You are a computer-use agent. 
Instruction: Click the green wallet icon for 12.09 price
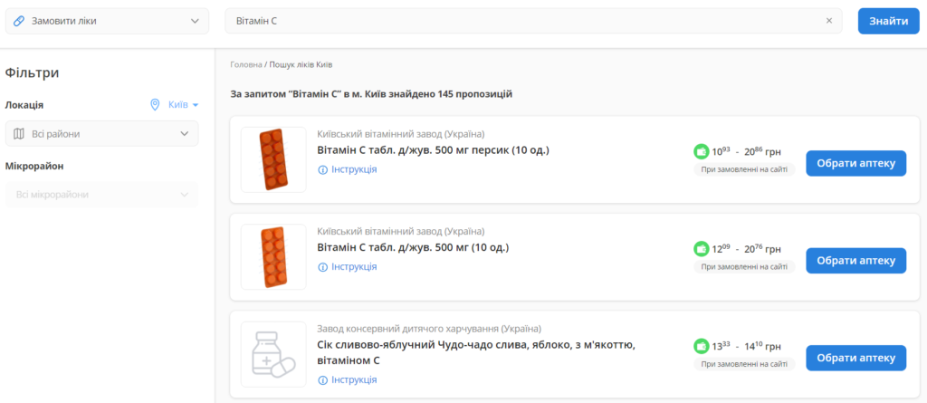coord(701,248)
